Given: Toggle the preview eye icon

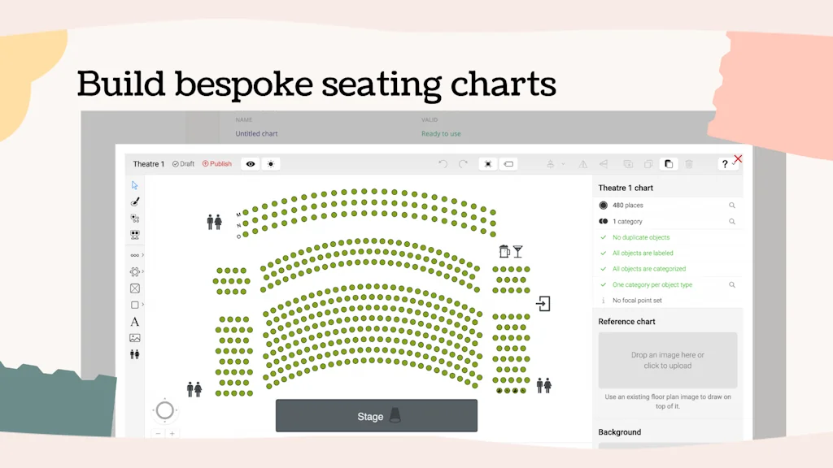Looking at the screenshot, I should pyautogui.click(x=250, y=163).
